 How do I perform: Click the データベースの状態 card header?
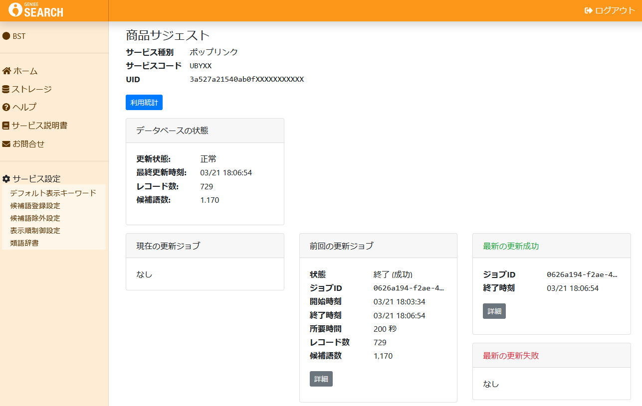click(x=205, y=131)
